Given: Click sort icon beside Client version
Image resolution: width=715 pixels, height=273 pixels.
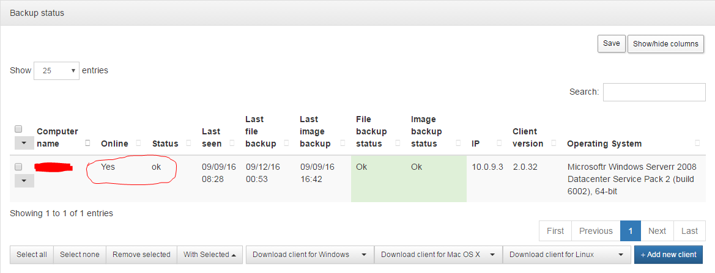Looking at the screenshot, I should click(554, 144).
